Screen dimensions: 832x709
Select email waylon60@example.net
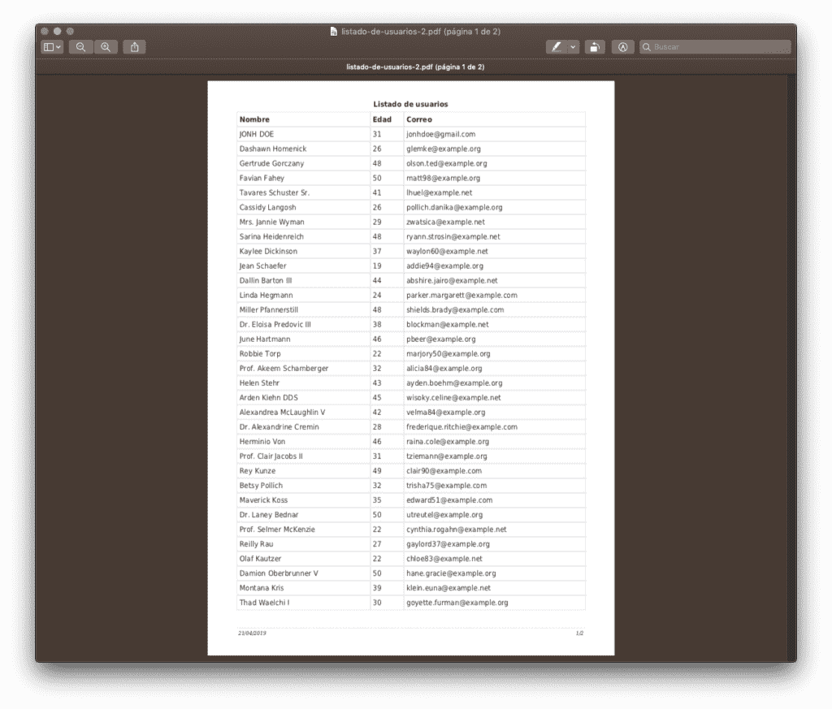(448, 252)
